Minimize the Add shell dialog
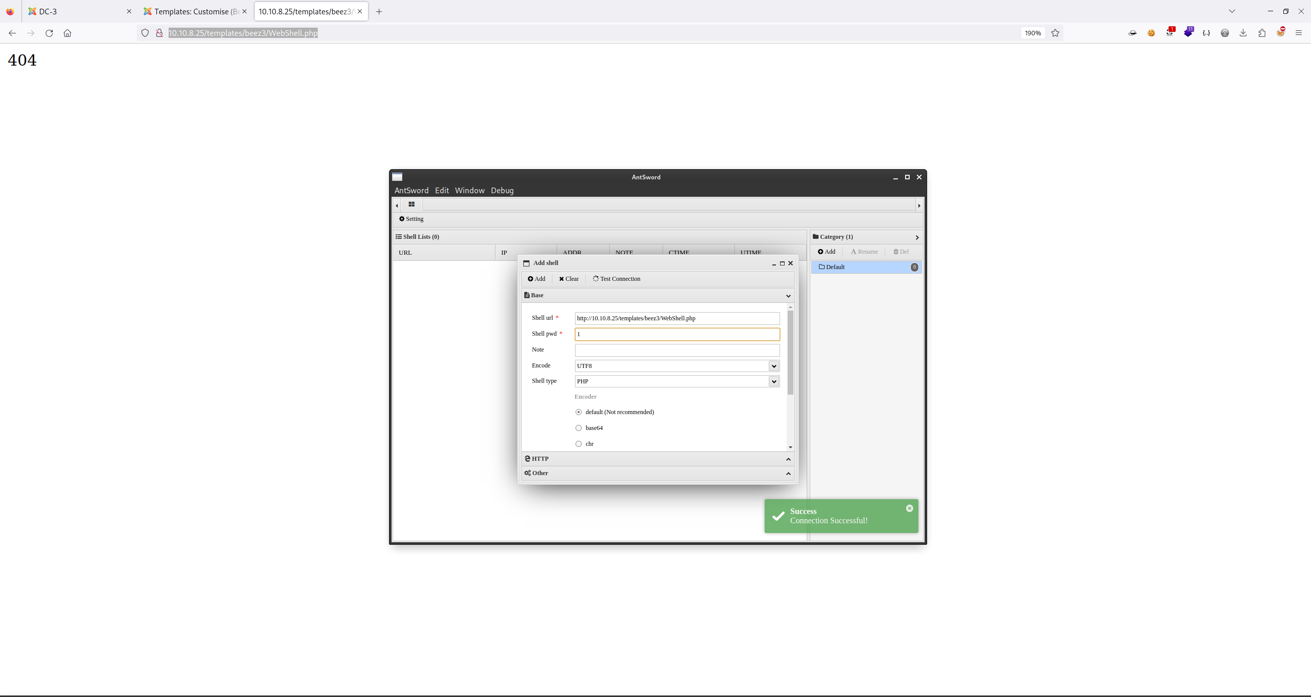The width and height of the screenshot is (1311, 697). [x=774, y=263]
